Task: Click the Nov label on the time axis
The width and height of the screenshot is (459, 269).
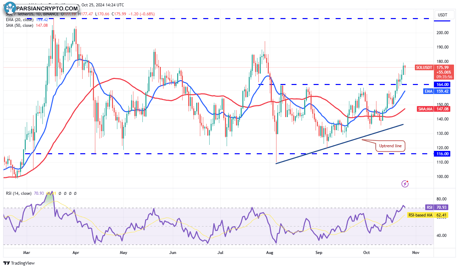Action: click(x=416, y=253)
